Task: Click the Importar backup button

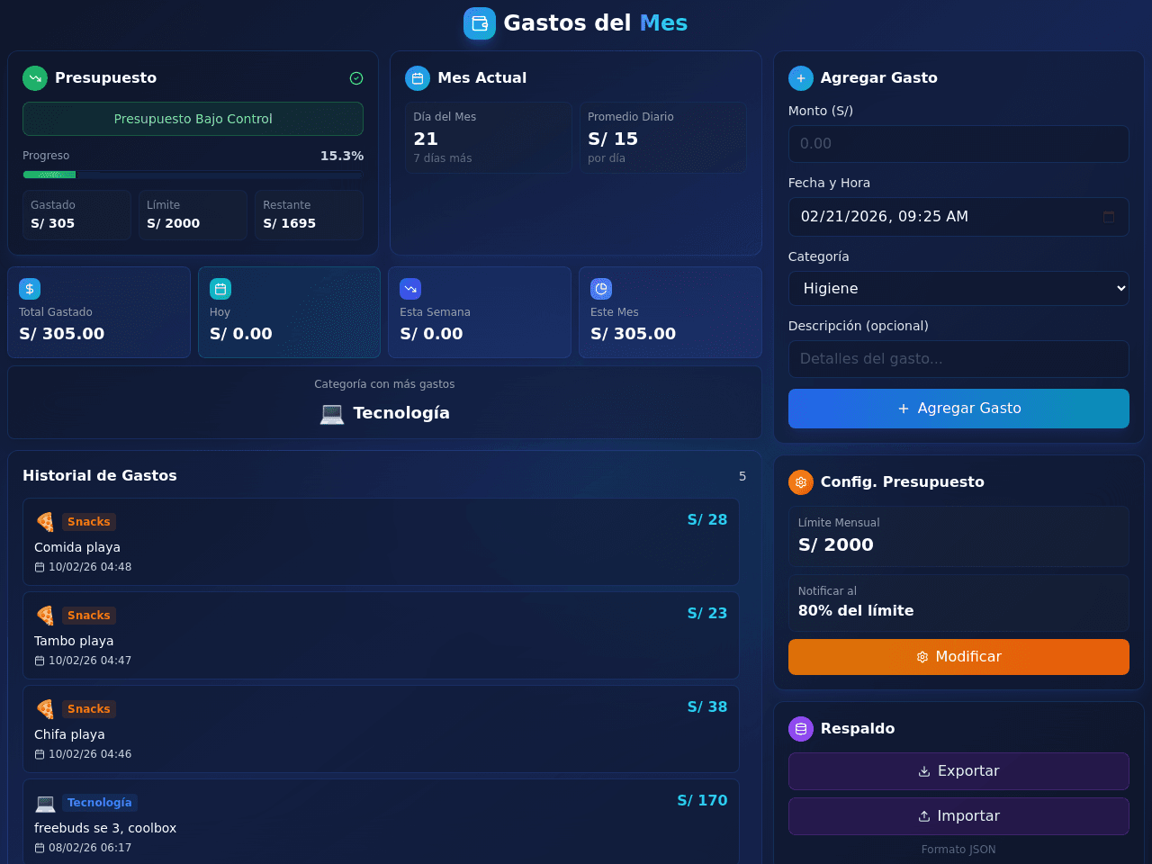Action: click(958, 816)
